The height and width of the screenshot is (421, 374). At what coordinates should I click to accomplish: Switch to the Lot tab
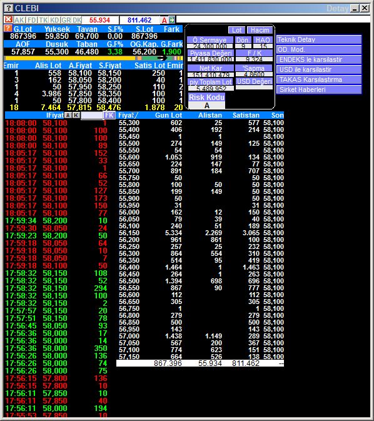236,30
